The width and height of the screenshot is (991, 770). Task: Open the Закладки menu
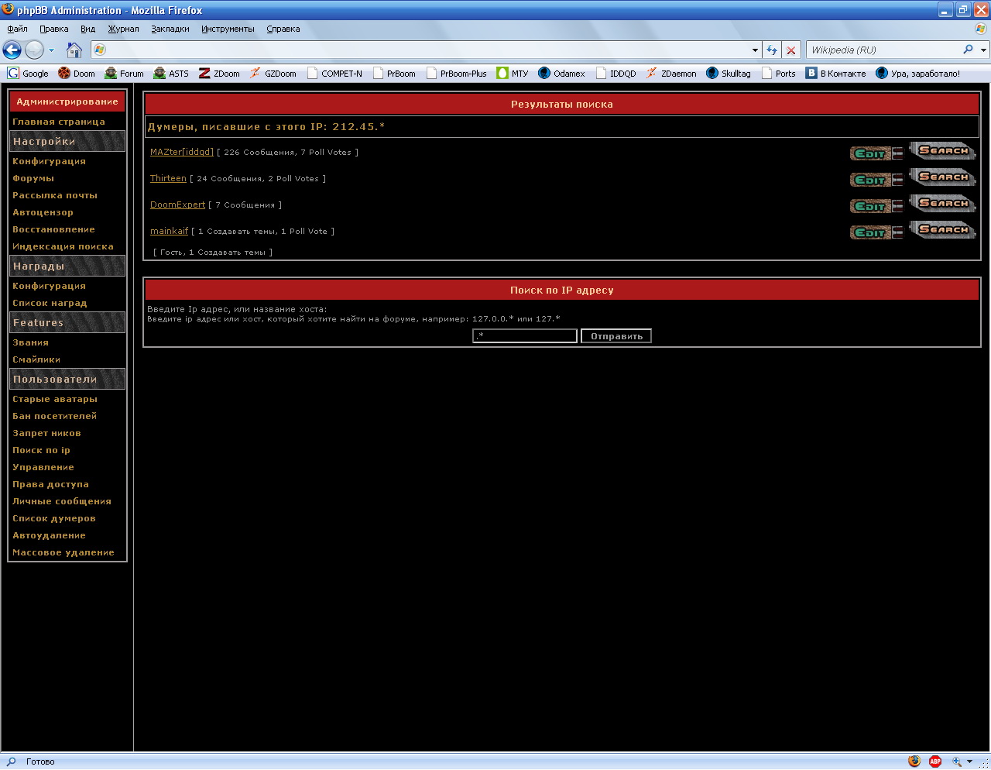point(170,29)
